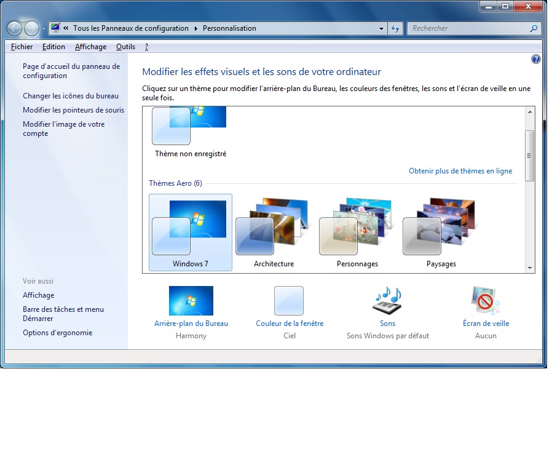Open the Fichier menu
Image resolution: width=552 pixels, height=449 pixels.
coord(22,47)
